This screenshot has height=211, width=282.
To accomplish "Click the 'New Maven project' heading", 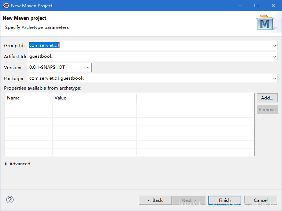I will tap(25, 18).
